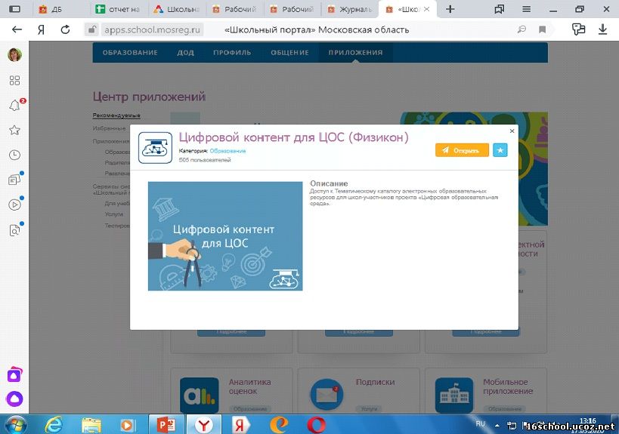619x434 pixels.
Task: Click the RU language indicator
Action: tap(480, 423)
